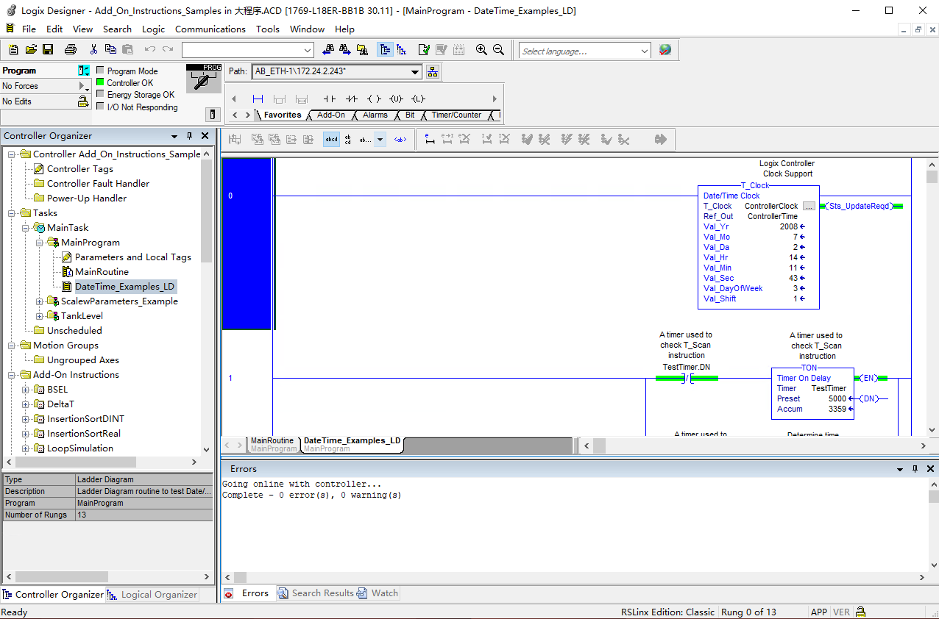
Task: Click the globe language icon
Action: 665,50
